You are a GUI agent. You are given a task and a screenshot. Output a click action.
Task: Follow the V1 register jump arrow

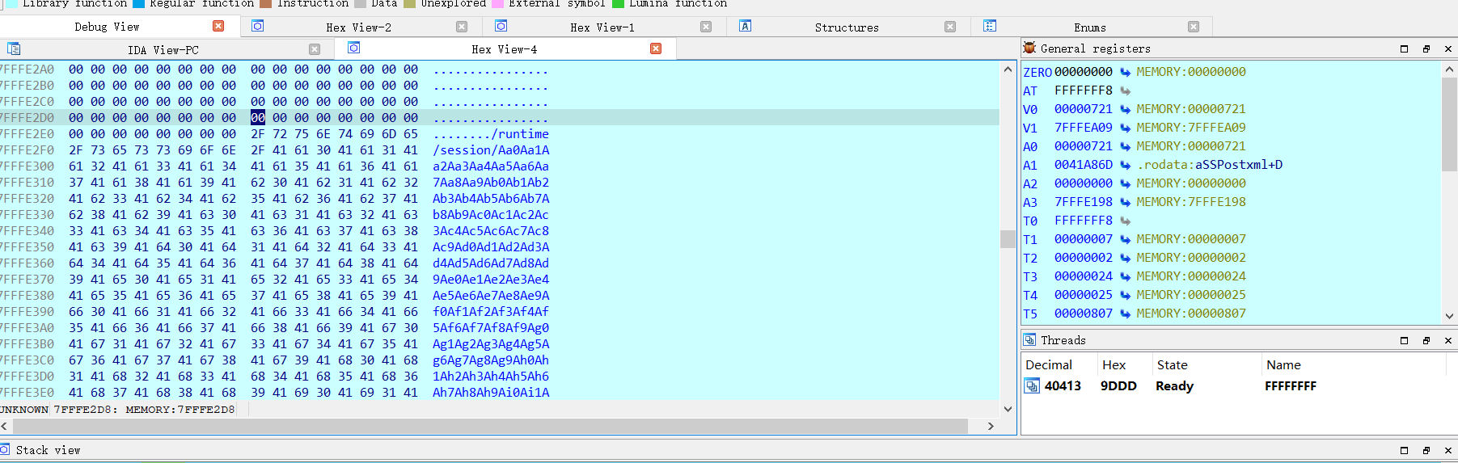click(x=1125, y=128)
